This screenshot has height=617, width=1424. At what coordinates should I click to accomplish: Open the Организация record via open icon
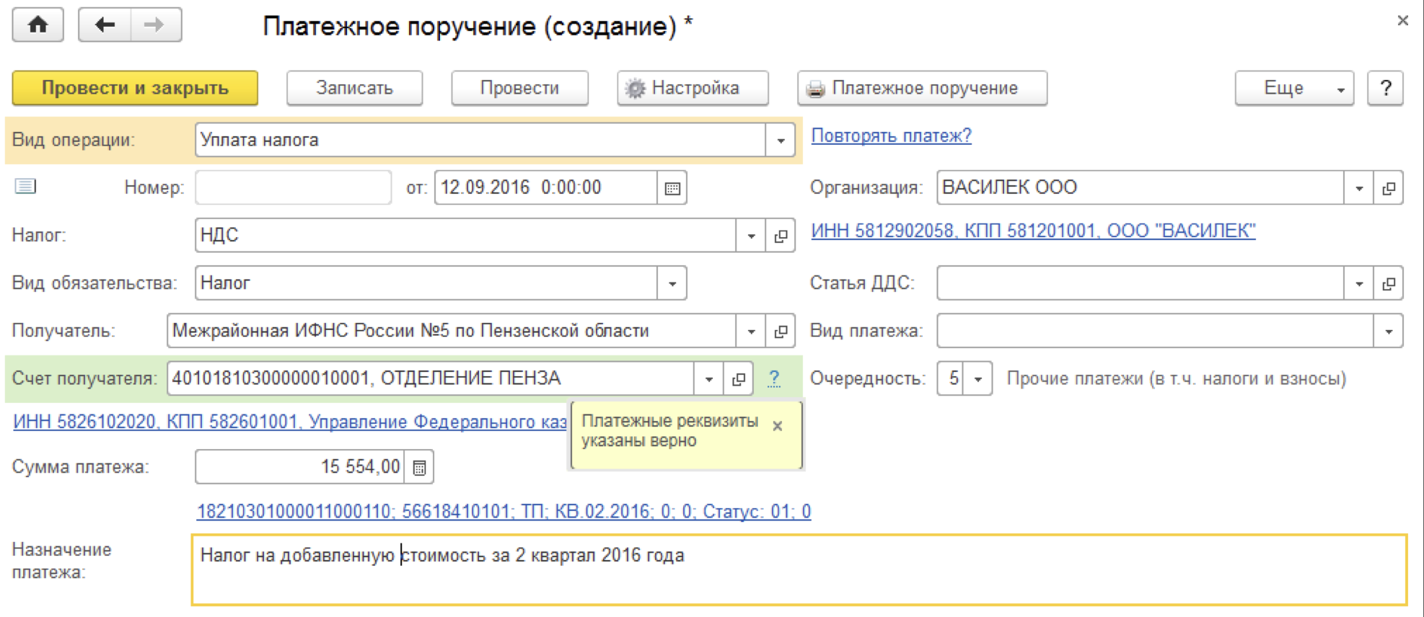tap(1389, 188)
